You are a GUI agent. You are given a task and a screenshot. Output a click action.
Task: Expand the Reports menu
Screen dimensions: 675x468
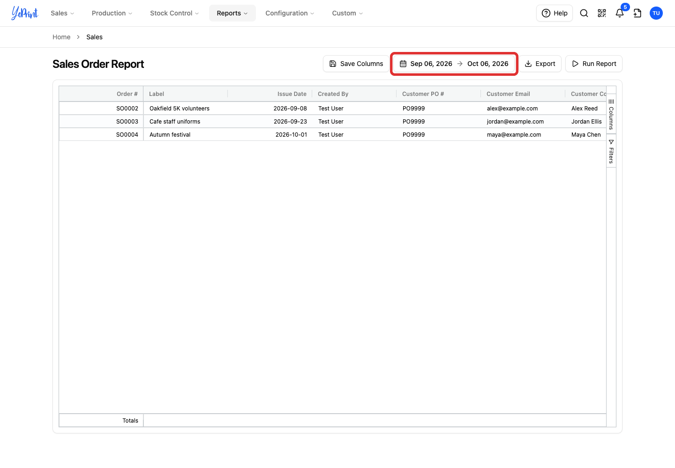pos(232,13)
